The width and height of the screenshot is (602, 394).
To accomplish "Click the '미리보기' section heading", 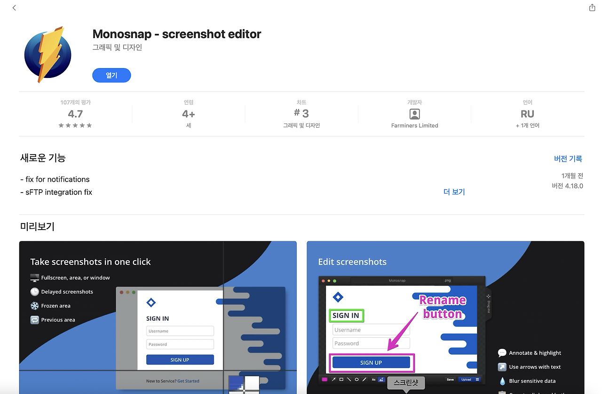I will (x=37, y=226).
